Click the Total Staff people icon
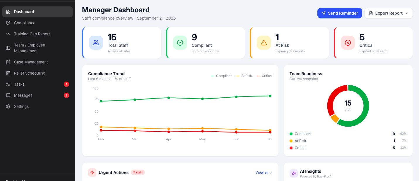Image resolution: width=419 pixels, height=181 pixels. coord(96,43)
